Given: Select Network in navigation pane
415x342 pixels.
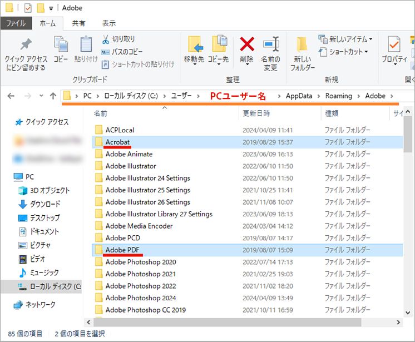Looking at the screenshot, I should tap(34, 305).
